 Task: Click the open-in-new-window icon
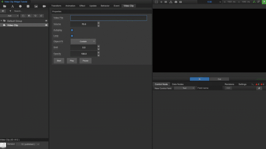(x=258, y=2)
